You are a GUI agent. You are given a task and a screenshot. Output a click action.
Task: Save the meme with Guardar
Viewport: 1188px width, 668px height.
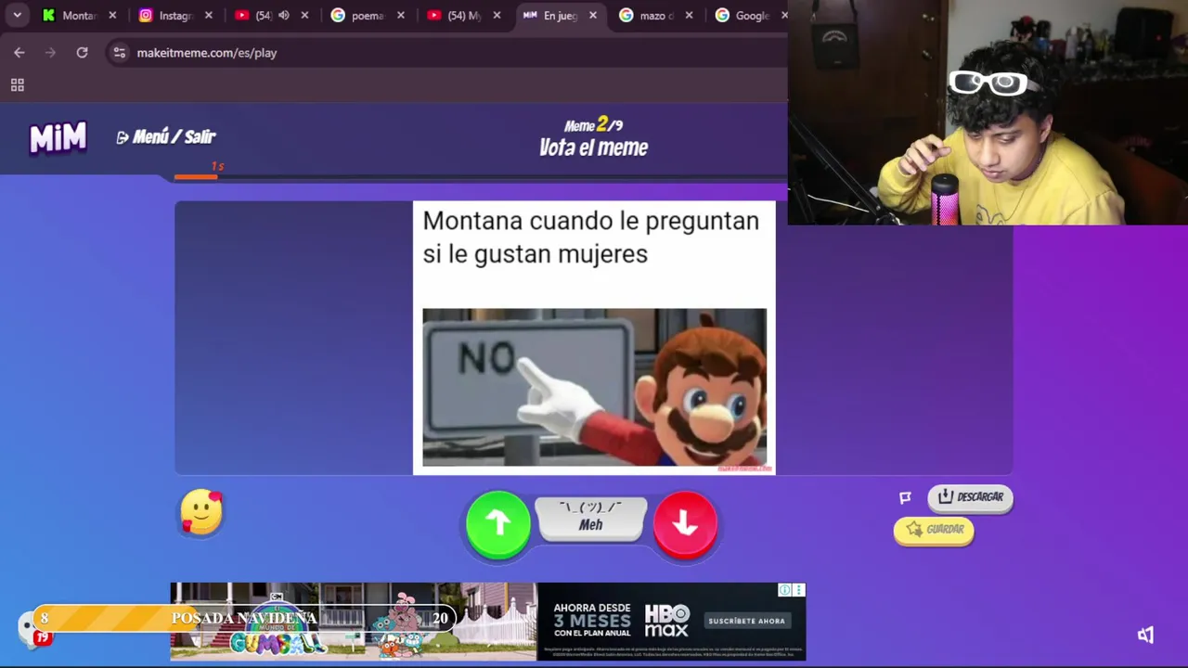[x=934, y=530]
